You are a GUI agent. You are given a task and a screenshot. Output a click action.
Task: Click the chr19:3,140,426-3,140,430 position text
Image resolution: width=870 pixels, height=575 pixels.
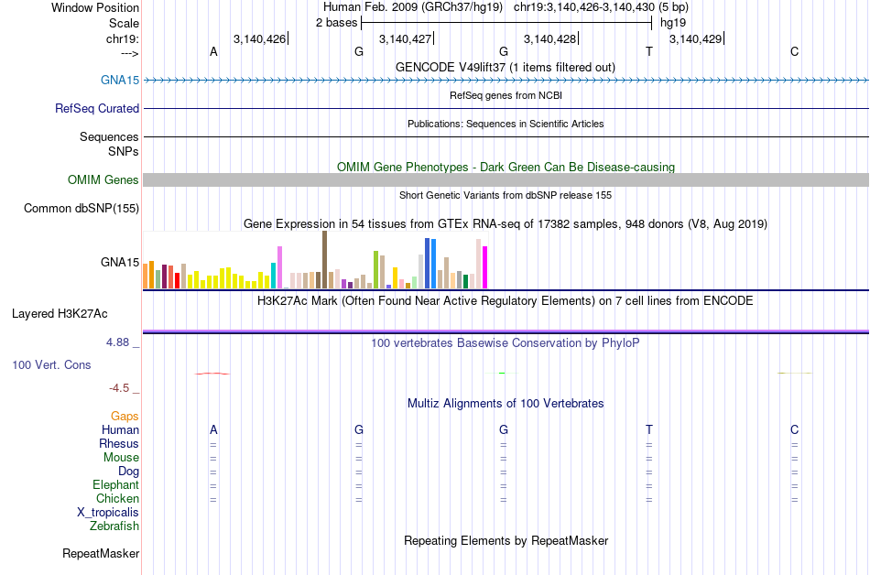(x=601, y=7)
